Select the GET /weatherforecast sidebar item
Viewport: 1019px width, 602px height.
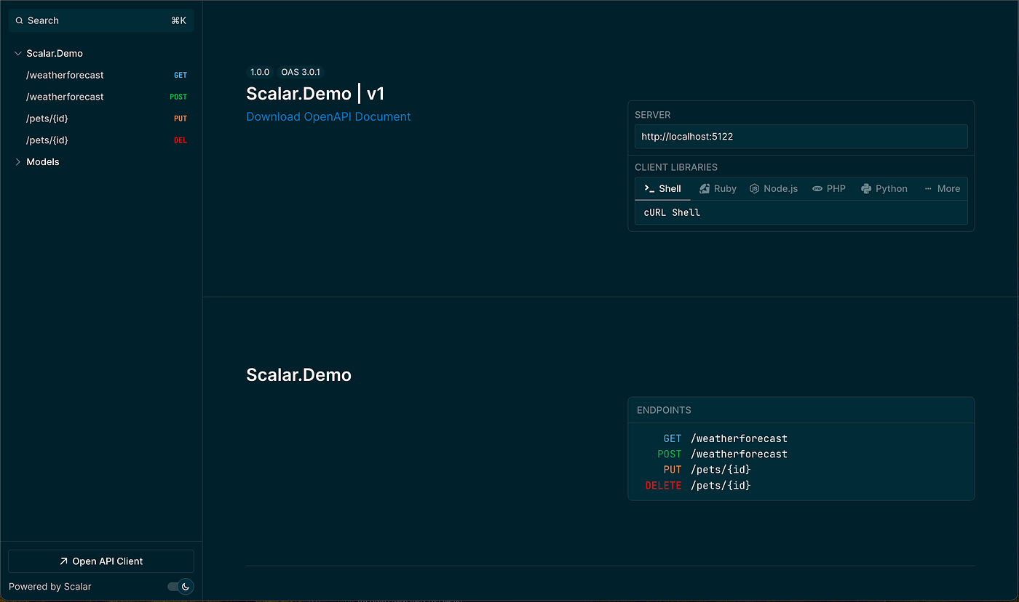click(101, 75)
